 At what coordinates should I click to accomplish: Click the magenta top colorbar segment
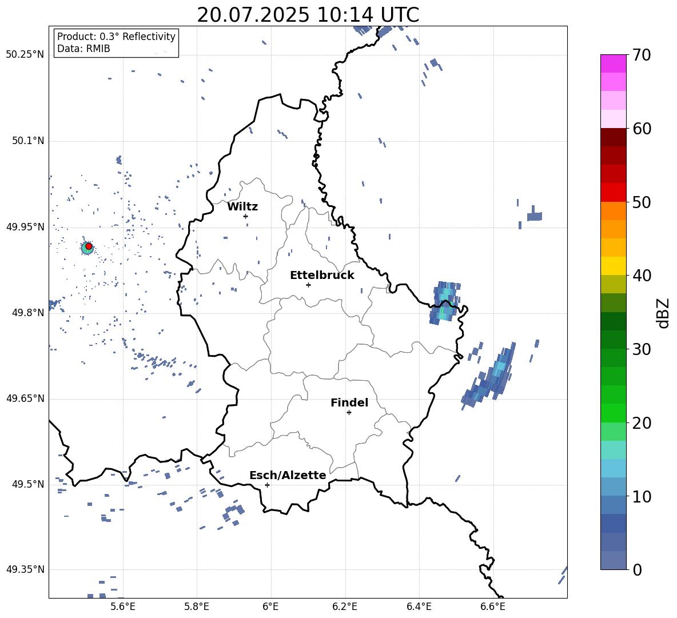(613, 64)
